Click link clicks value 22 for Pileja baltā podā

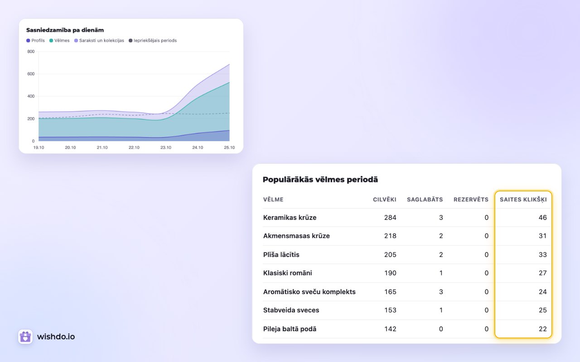543,329
